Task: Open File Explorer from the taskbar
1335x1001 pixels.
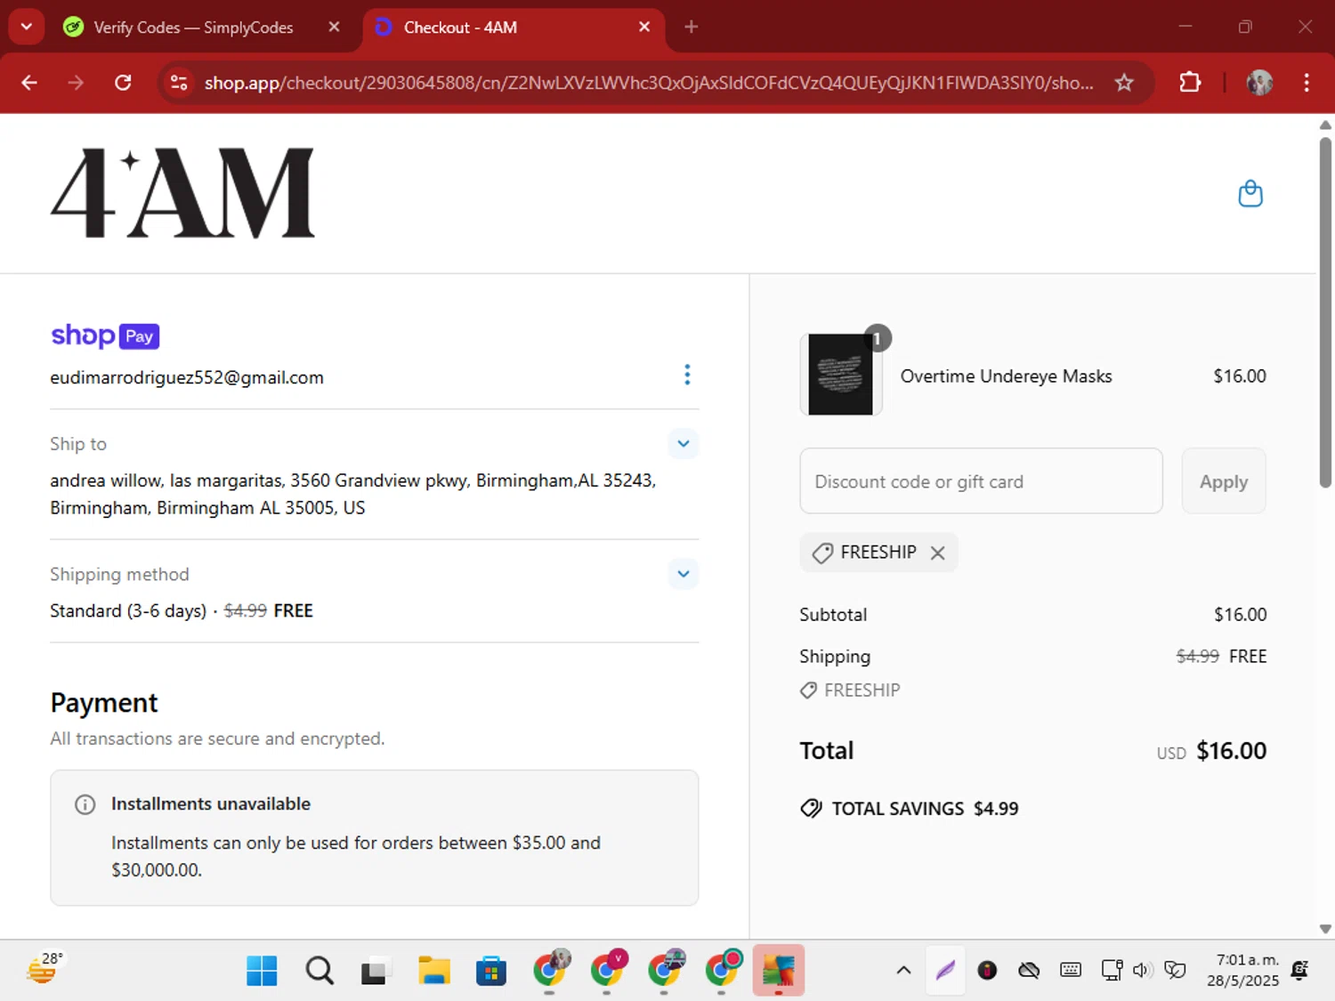Action: (434, 971)
